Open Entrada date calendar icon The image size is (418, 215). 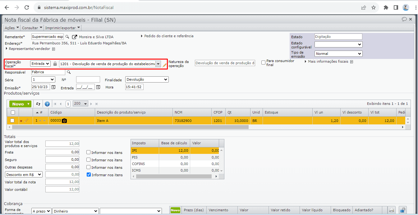click(98, 87)
